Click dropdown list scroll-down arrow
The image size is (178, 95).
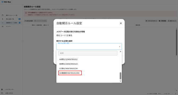(x=120, y=81)
